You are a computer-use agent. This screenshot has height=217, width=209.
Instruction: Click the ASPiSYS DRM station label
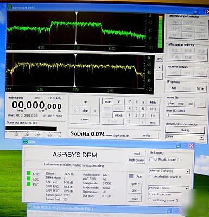pyautogui.click(x=75, y=155)
